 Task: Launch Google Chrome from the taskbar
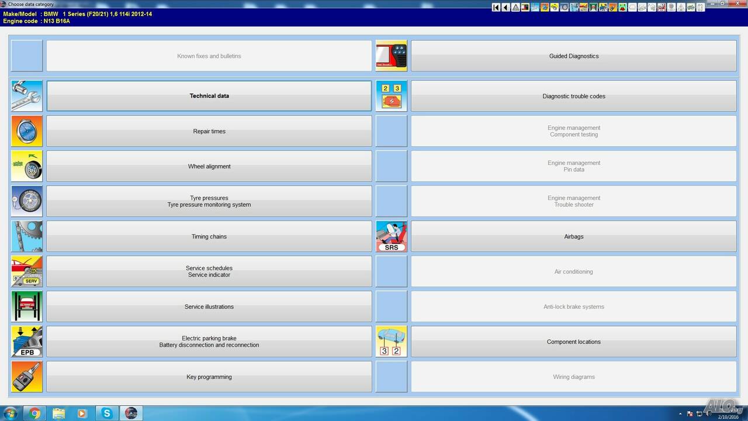tap(34, 413)
